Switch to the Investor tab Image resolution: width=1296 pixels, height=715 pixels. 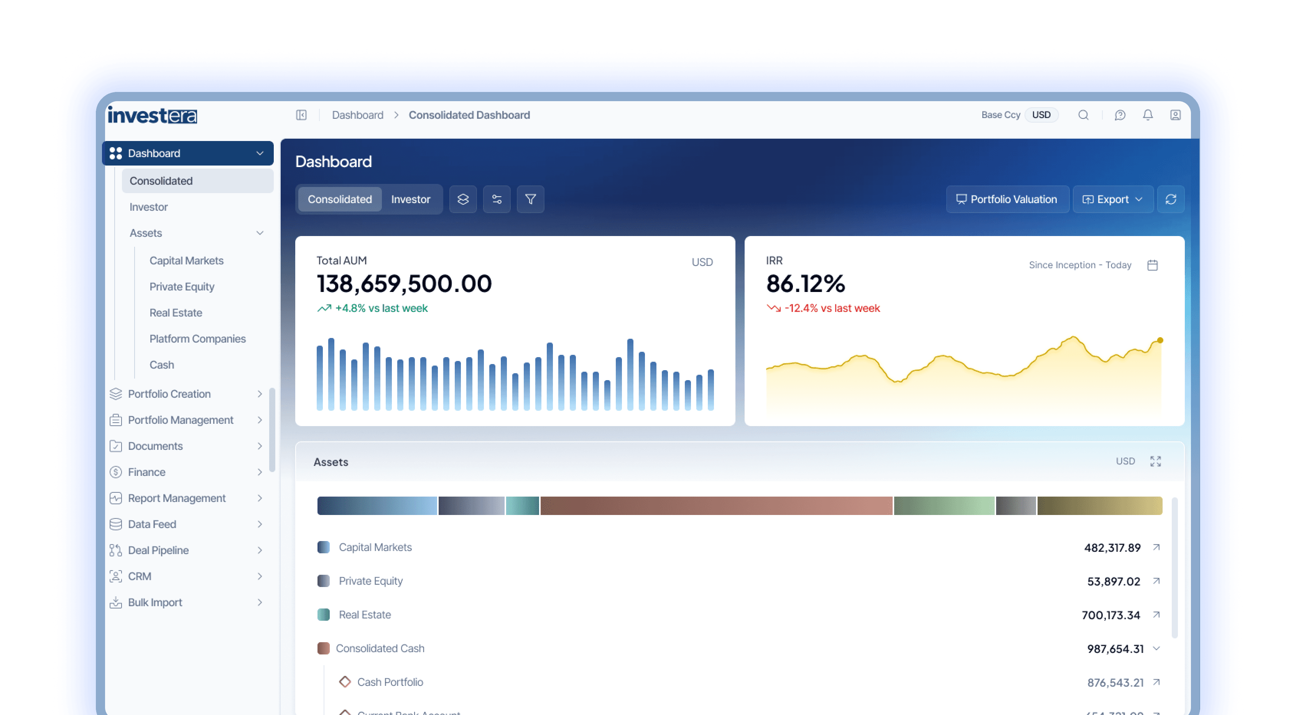(x=411, y=199)
